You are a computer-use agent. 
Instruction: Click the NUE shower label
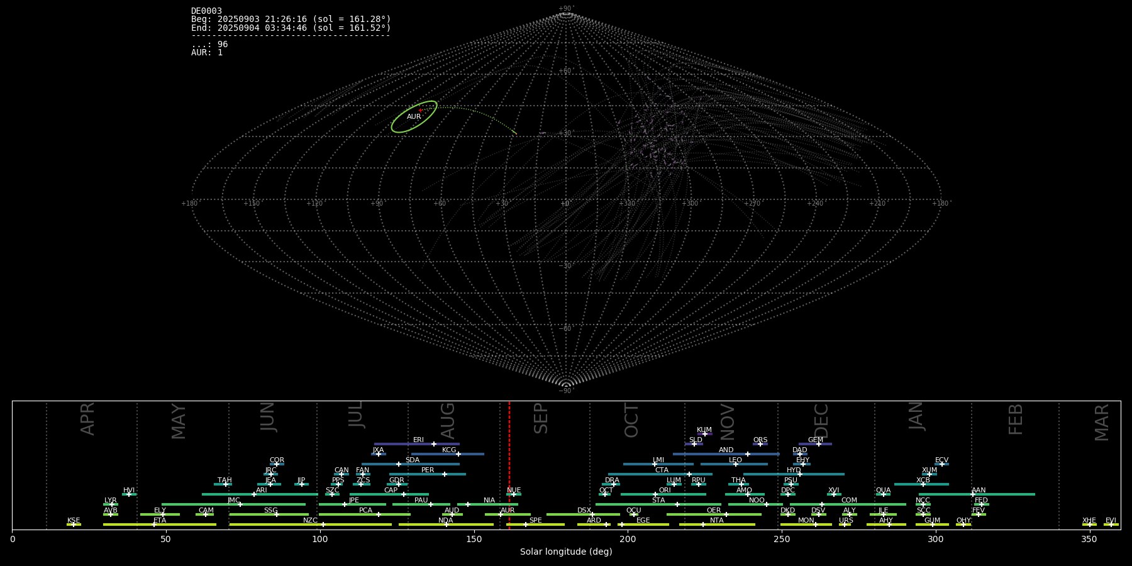click(x=514, y=490)
